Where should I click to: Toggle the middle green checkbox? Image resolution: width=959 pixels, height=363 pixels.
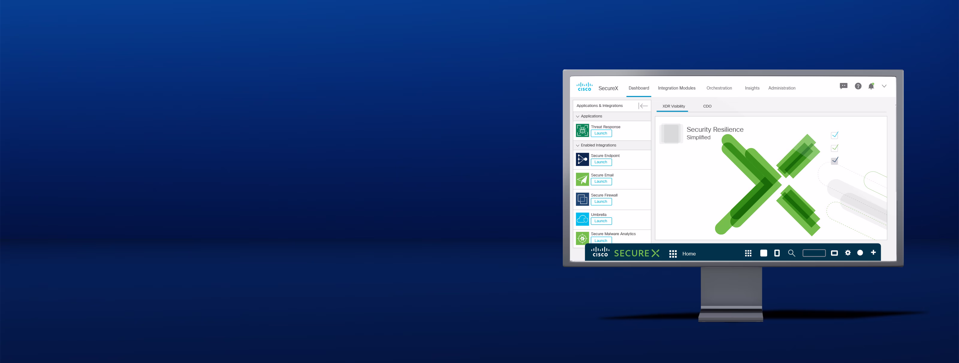(x=835, y=148)
